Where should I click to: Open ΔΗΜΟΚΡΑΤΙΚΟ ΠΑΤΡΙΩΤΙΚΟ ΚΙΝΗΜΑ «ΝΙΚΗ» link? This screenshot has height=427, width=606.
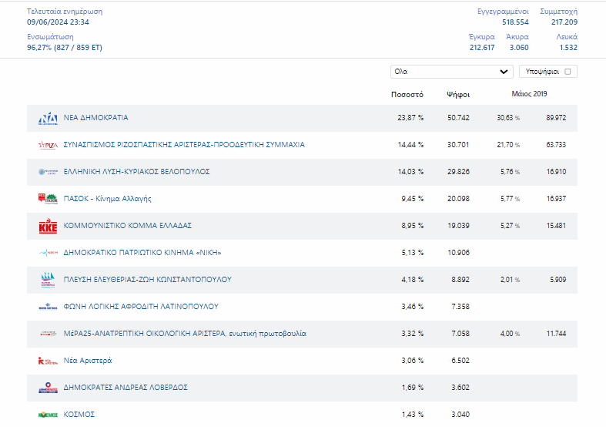click(142, 253)
